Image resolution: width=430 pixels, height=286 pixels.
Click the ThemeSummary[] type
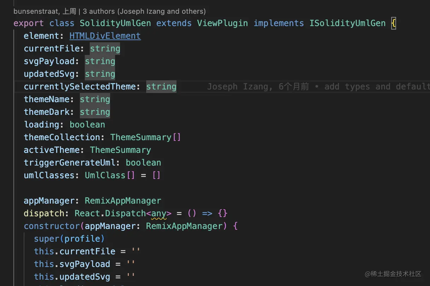pos(145,137)
